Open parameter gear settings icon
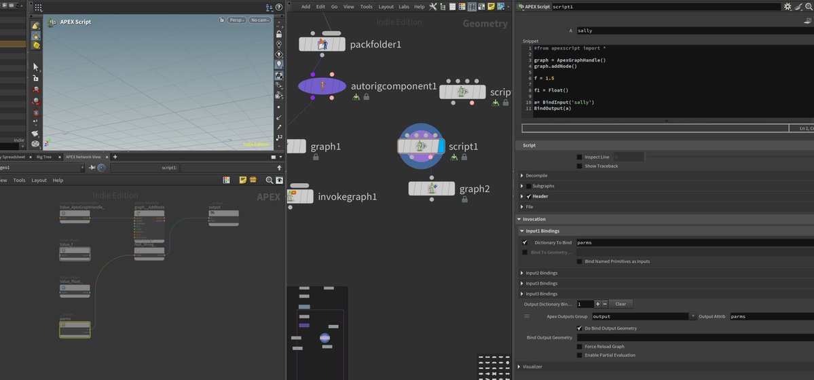The image size is (814, 380). (x=788, y=7)
